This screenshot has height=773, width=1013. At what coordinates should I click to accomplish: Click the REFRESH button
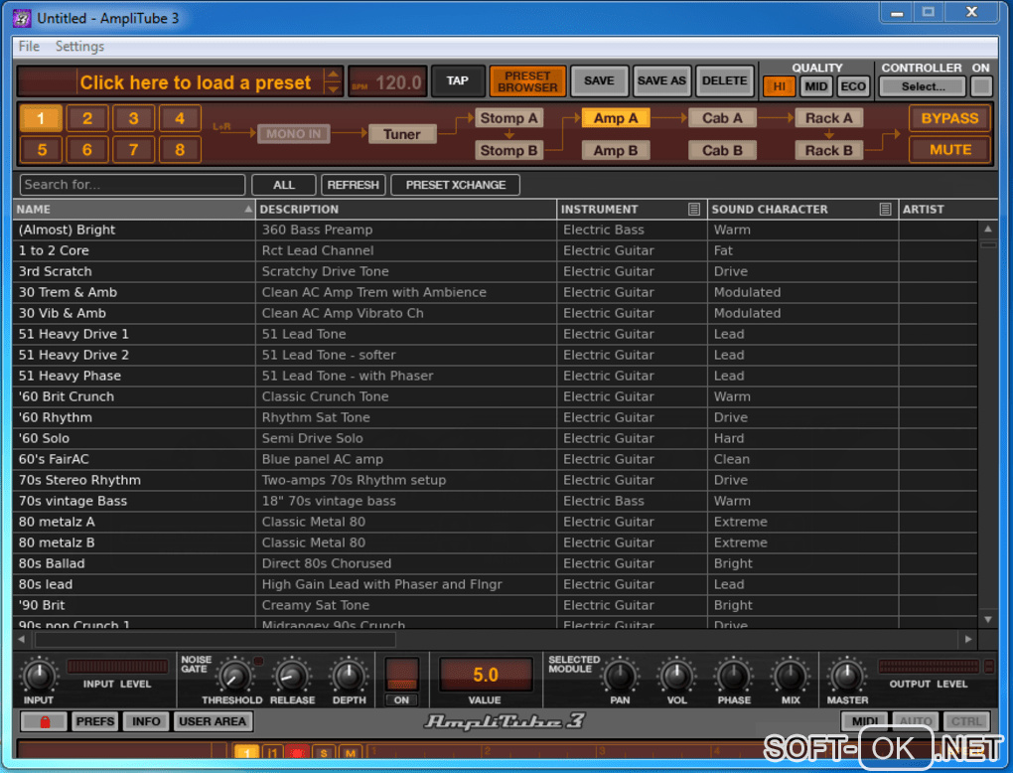(353, 185)
